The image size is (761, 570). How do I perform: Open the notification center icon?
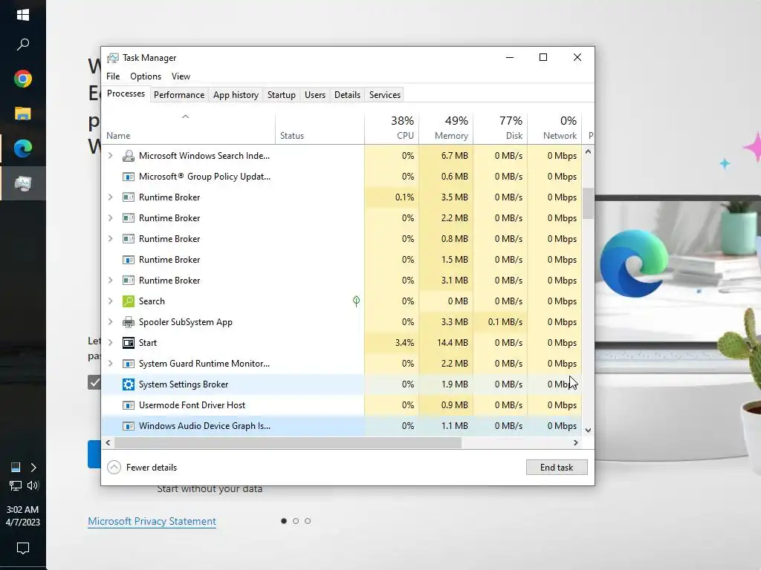(23, 548)
